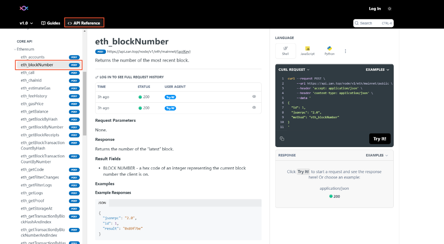444x244 pixels.
Task: Open more languages via three-dot icon
Action: (x=345, y=51)
